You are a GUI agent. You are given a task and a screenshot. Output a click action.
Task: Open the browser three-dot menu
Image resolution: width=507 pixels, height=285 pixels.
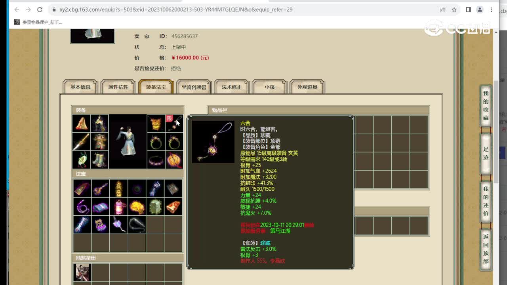492,9
